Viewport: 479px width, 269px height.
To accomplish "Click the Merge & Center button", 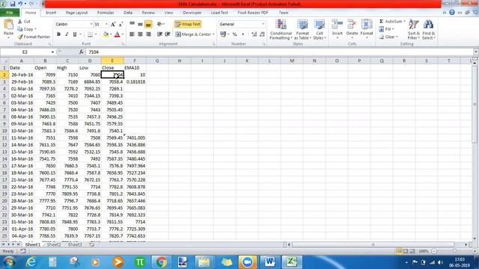I will (x=193, y=34).
